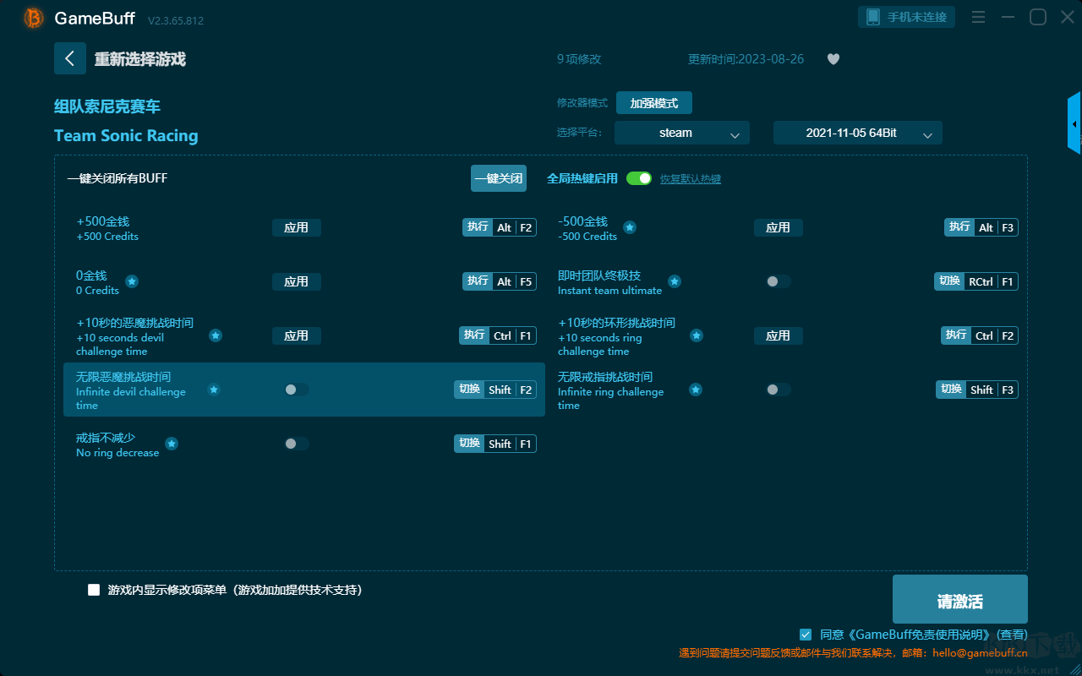Click star icon beside 无限恶魔挑战时间
The image size is (1082, 676).
tap(214, 390)
